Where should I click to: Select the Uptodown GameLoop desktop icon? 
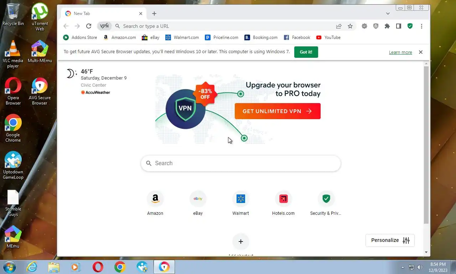pos(13,166)
